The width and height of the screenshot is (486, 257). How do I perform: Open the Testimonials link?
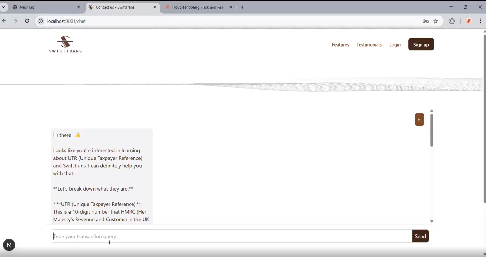point(369,44)
